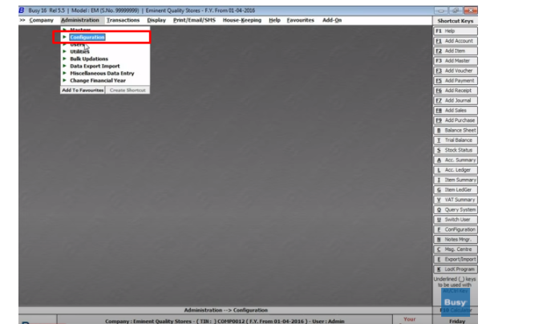
Task: Expand arrow beside Miscellaneous Data Entry
Action: click(64, 73)
